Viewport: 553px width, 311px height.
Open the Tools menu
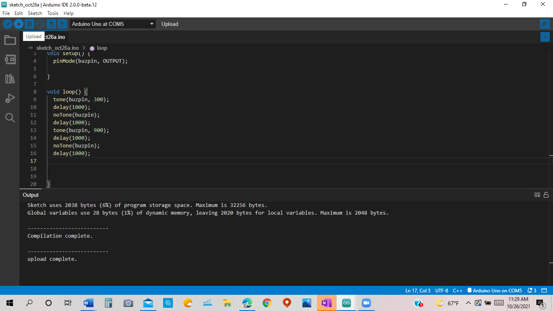(53, 13)
